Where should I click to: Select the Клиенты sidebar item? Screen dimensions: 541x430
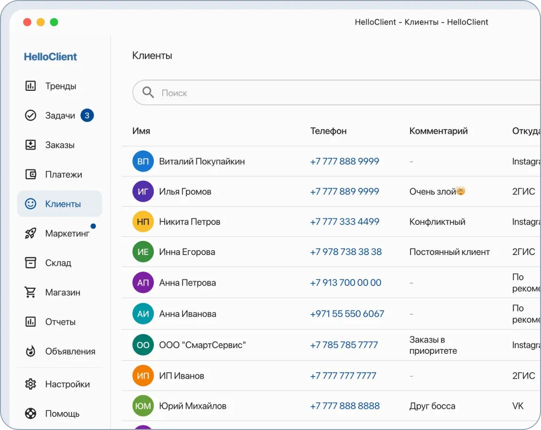coord(60,204)
